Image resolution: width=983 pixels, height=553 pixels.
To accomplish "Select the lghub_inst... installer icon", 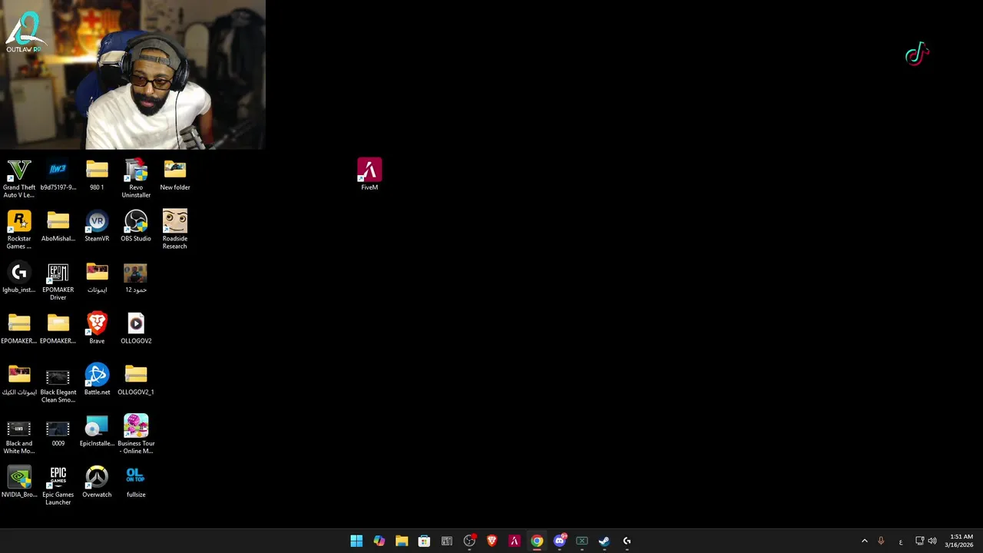I will [19, 278].
